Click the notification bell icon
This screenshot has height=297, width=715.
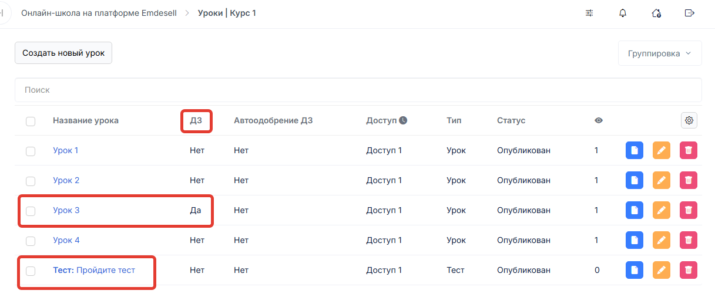tap(623, 13)
